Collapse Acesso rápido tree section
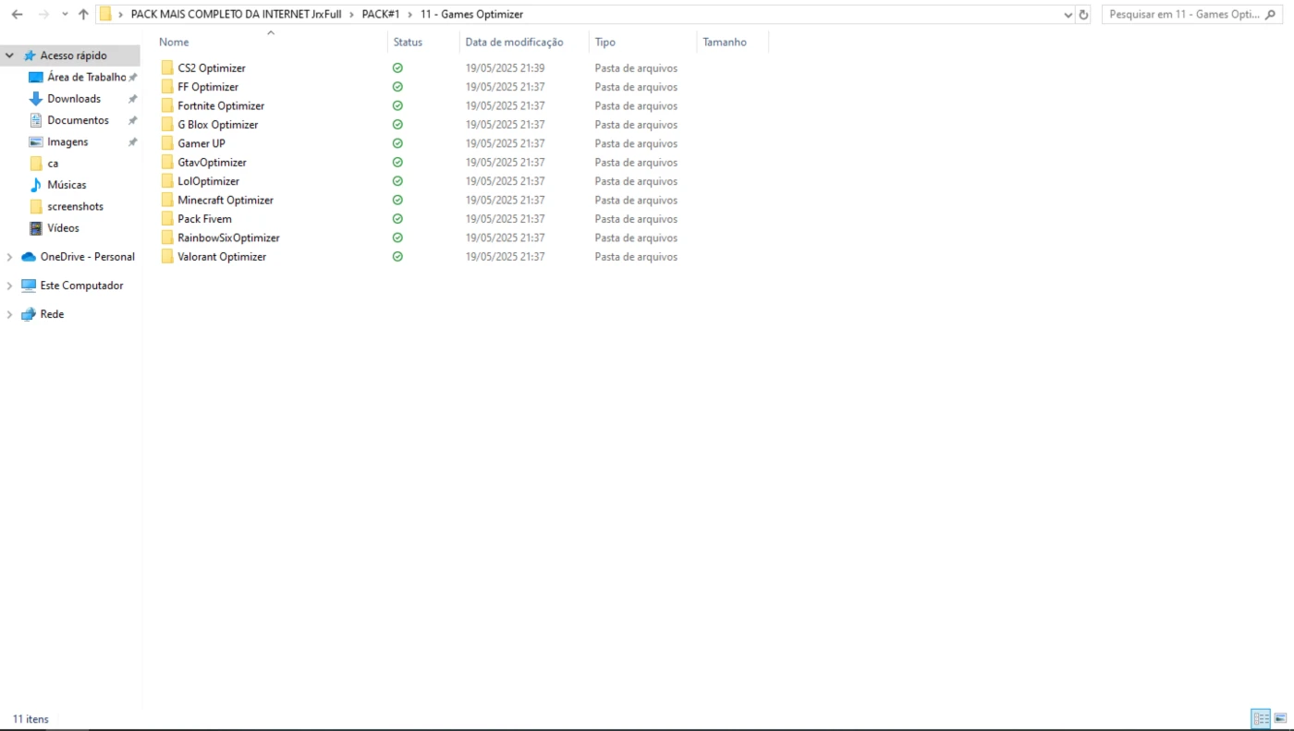Viewport: 1294px width, 731px height. tap(9, 55)
